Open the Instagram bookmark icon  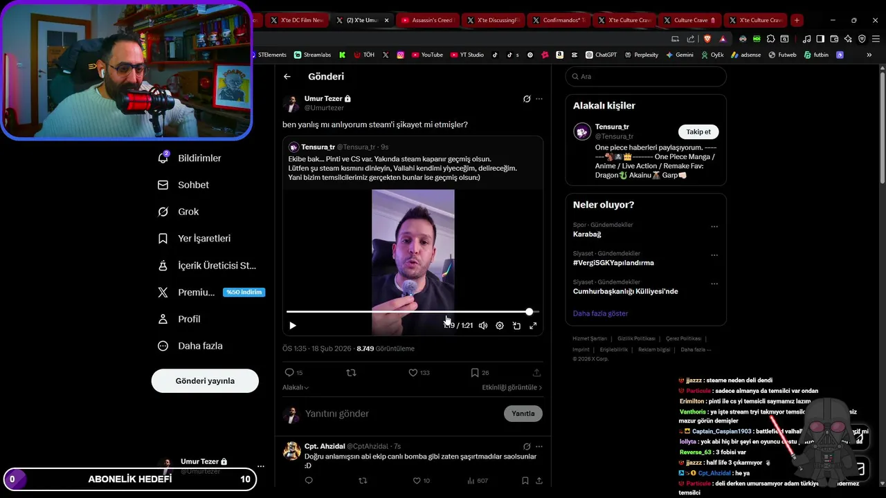pyautogui.click(x=400, y=55)
